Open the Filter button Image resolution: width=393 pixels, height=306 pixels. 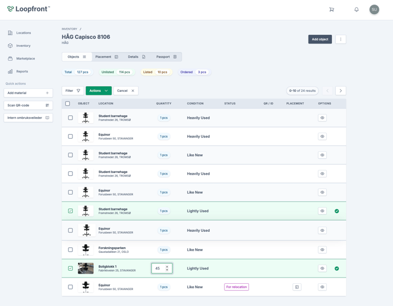tap(73, 91)
